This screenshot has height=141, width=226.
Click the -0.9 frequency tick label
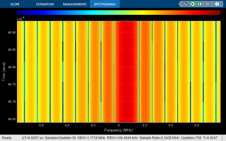(x=41, y=125)
